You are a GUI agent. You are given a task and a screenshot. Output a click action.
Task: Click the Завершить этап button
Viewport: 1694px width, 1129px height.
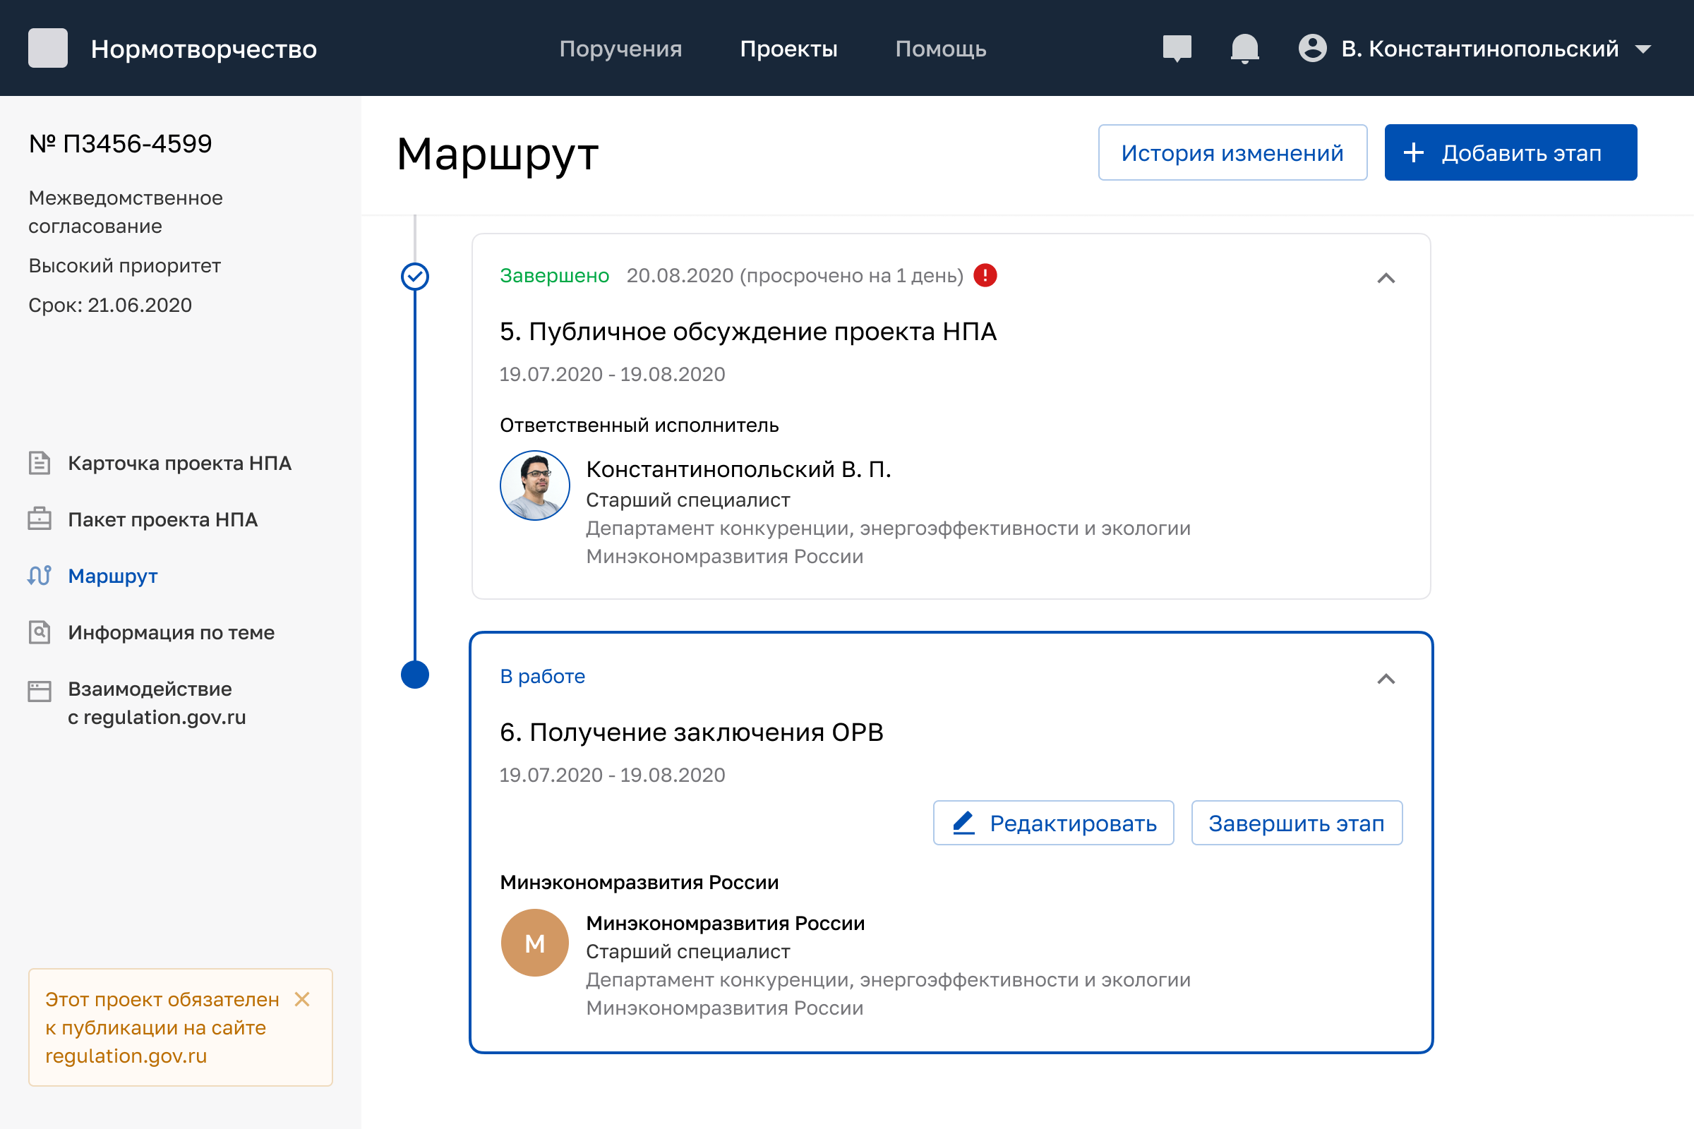1297,823
